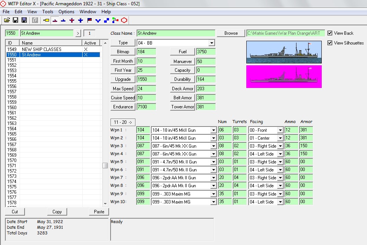Open Wpn 3 Facing dropdown Right Side
This screenshot has width=367, height=245.
[280, 146]
